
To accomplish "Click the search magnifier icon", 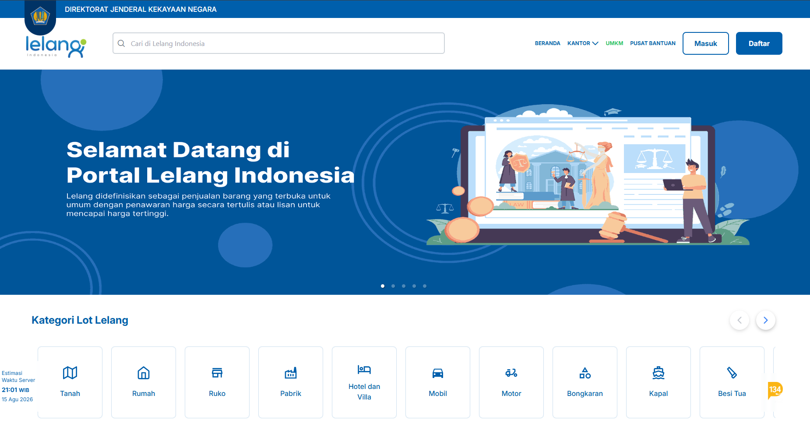I will pos(121,43).
